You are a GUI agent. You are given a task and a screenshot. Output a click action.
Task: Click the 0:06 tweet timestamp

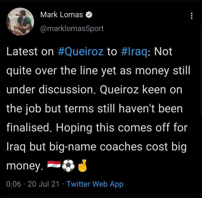click(13, 184)
